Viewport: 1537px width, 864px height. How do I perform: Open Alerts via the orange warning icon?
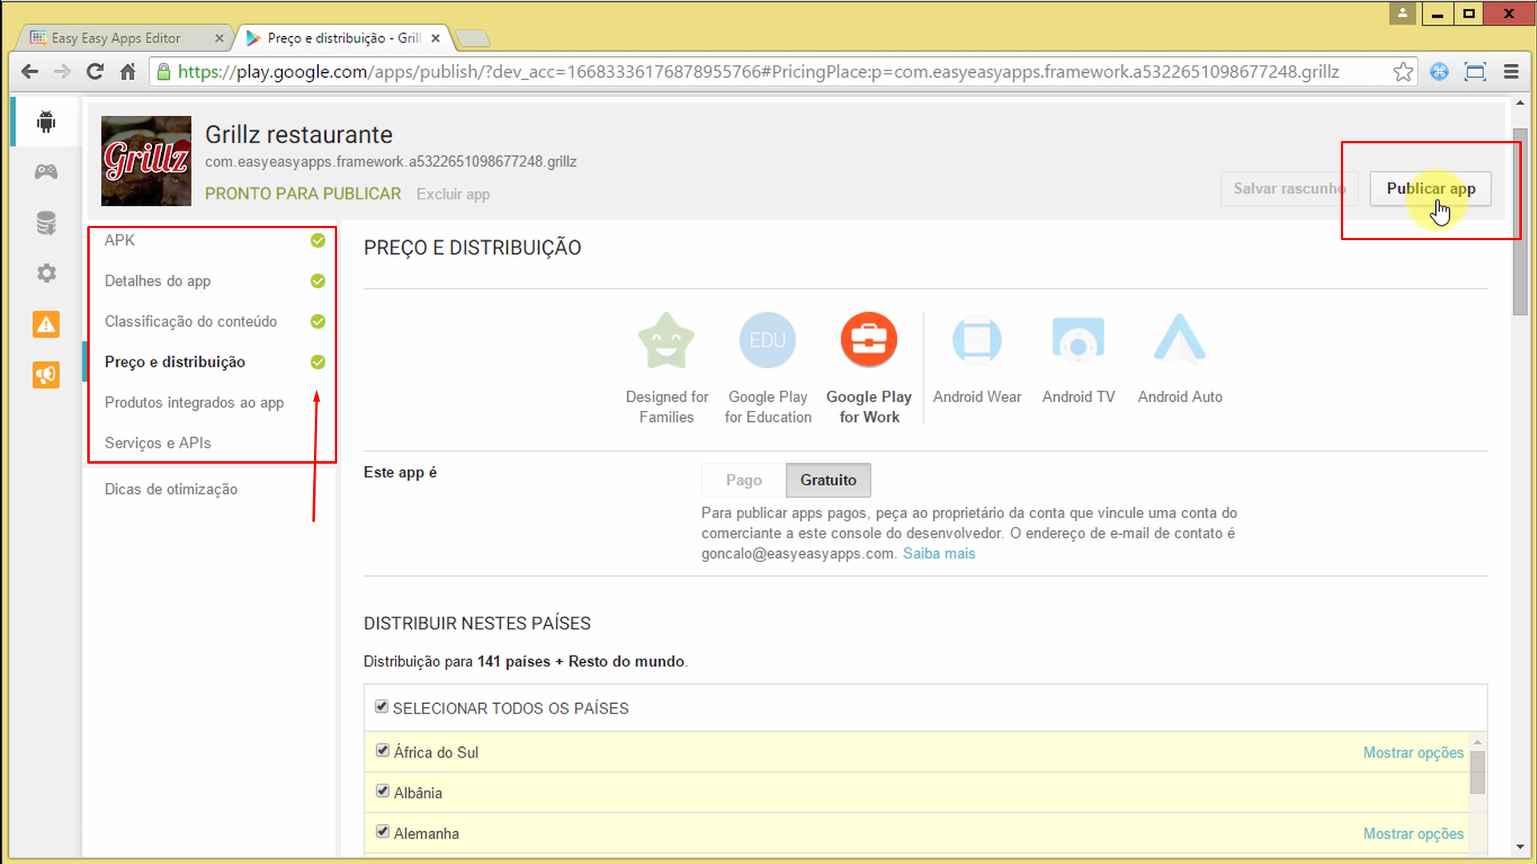pos(46,324)
